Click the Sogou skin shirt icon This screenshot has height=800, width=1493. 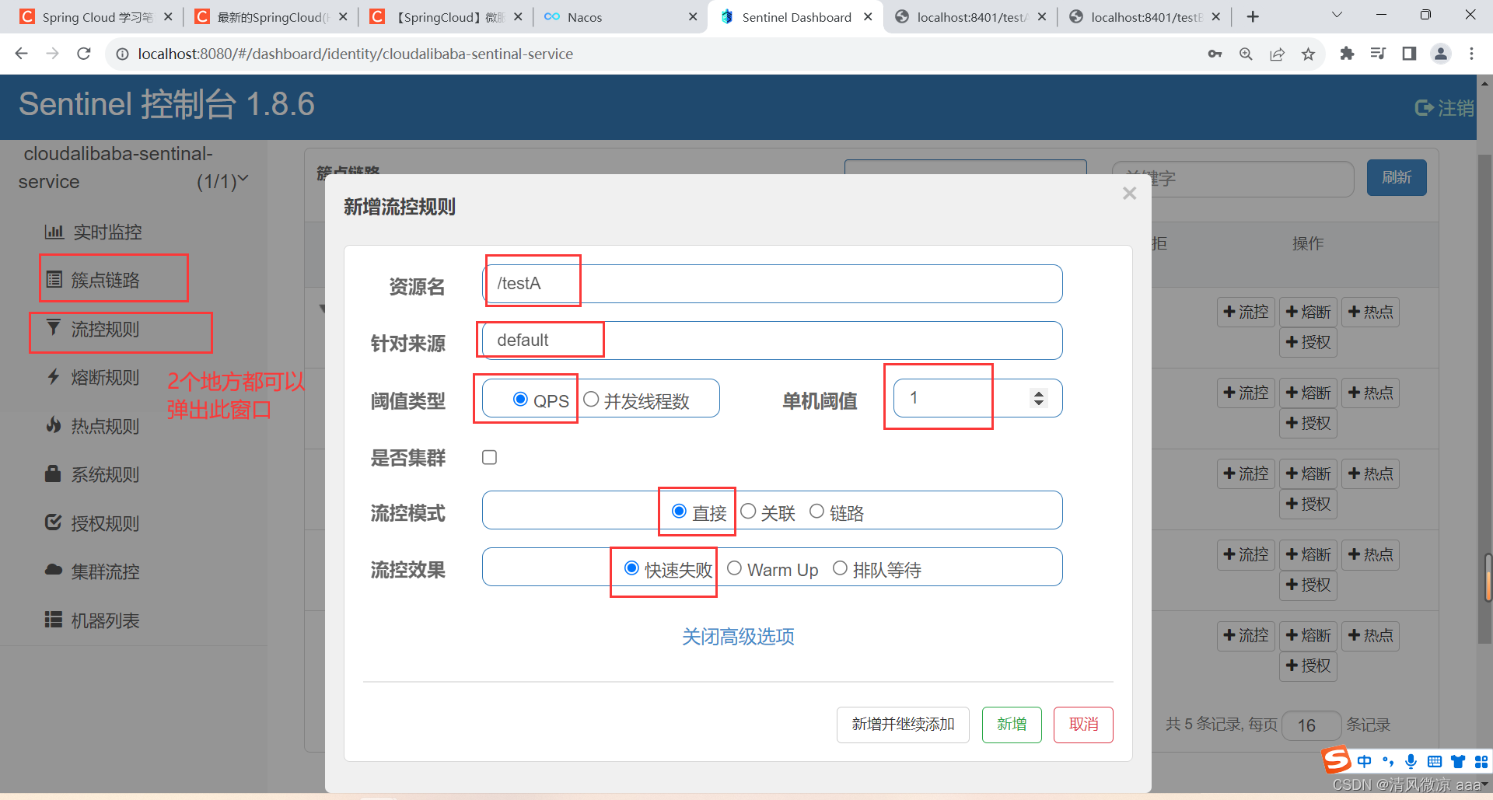(x=1458, y=762)
